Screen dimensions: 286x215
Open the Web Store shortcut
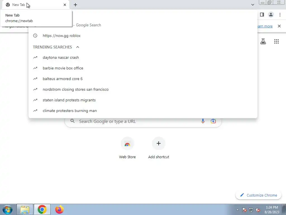pyautogui.click(x=127, y=148)
